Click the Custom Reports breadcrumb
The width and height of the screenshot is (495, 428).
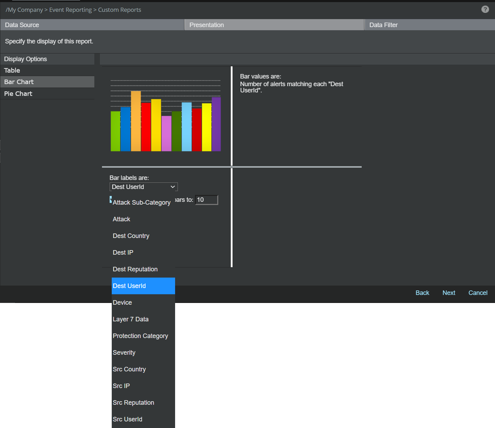click(119, 10)
